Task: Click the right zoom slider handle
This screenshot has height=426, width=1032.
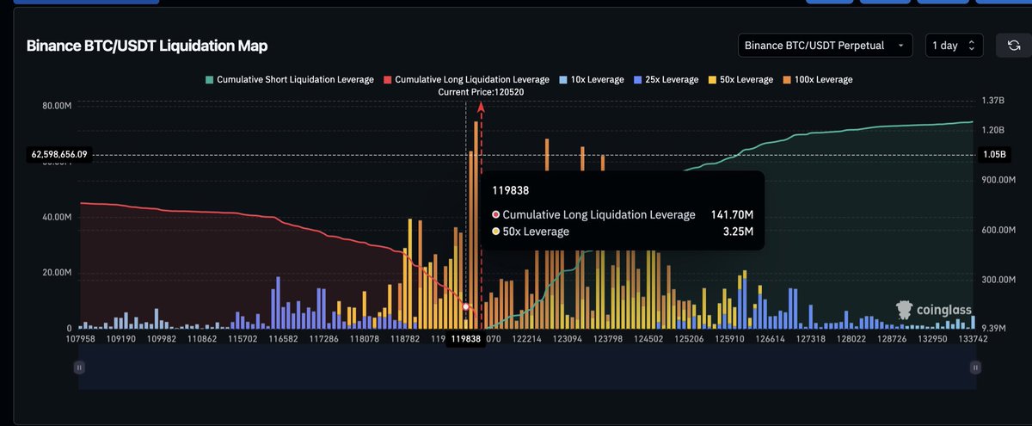Action: (x=975, y=367)
